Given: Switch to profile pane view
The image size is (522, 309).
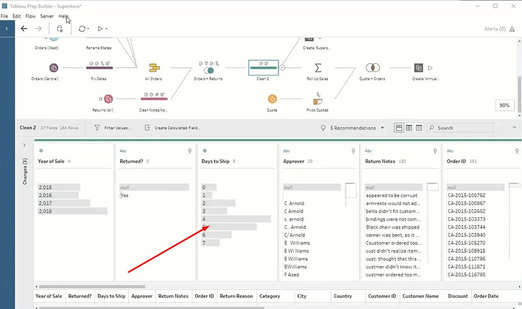Looking at the screenshot, I should [x=399, y=128].
